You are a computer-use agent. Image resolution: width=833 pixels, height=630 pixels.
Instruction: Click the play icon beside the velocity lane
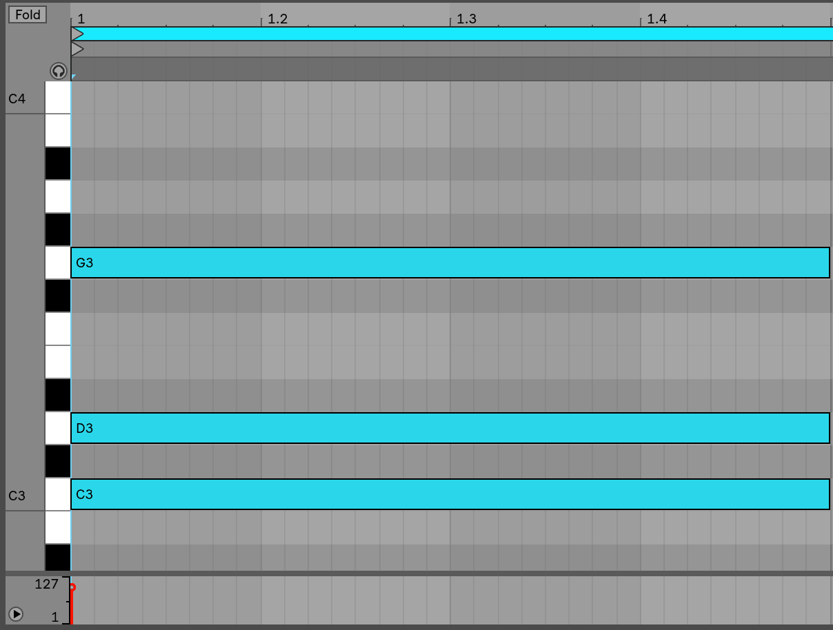point(16,613)
